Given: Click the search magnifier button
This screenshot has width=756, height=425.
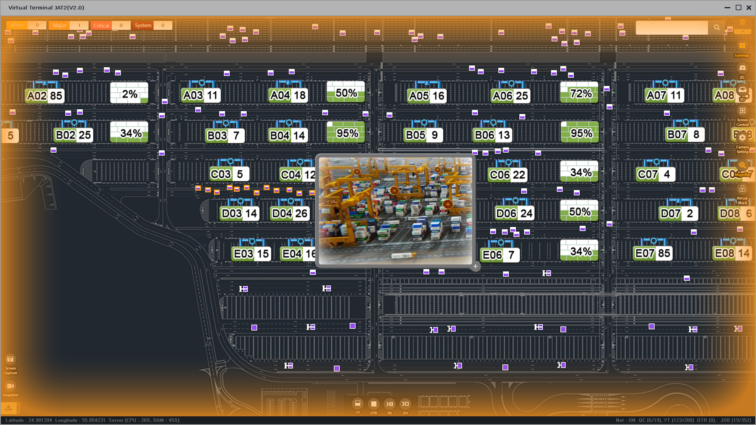Looking at the screenshot, I should [717, 28].
